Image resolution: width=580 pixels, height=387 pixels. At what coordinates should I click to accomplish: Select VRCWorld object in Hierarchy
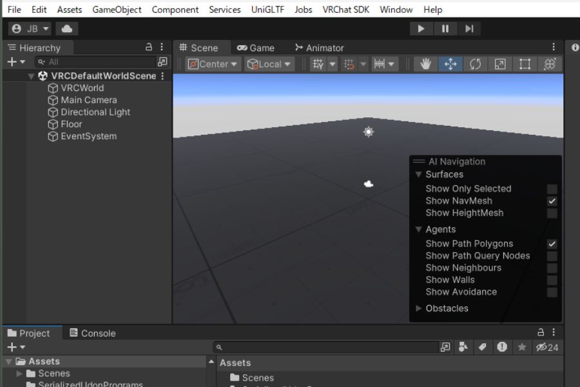click(x=82, y=88)
